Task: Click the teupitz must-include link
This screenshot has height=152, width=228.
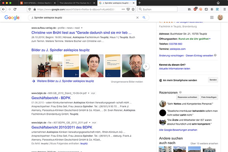Action: [x=84, y=143]
